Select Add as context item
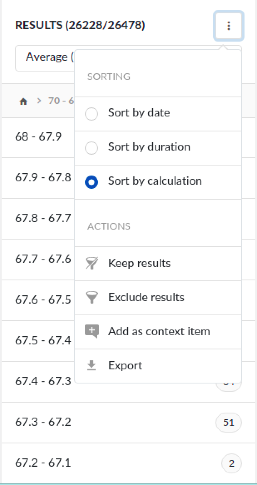This screenshot has width=257, height=485. [x=159, y=331]
